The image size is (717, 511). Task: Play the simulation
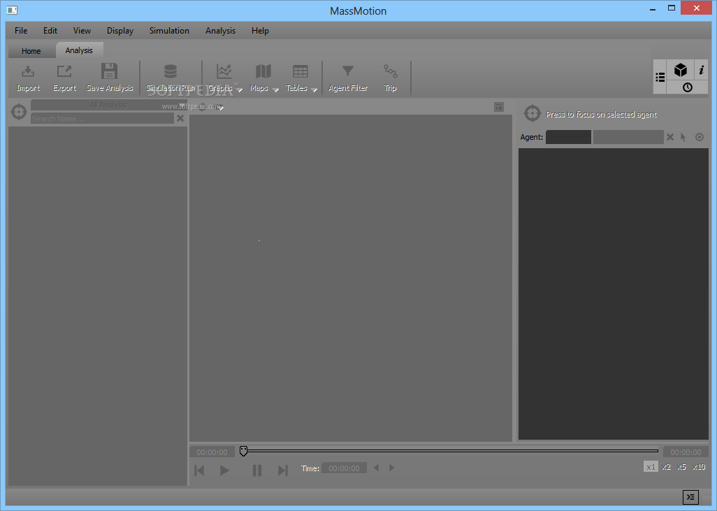click(x=224, y=470)
